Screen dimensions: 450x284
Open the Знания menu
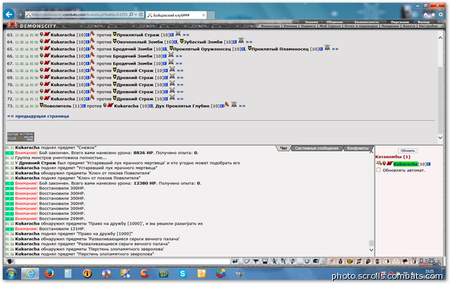(x=311, y=22)
